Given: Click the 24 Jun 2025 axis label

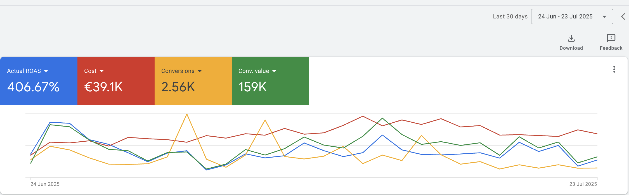Looking at the screenshot, I should pos(45,184).
